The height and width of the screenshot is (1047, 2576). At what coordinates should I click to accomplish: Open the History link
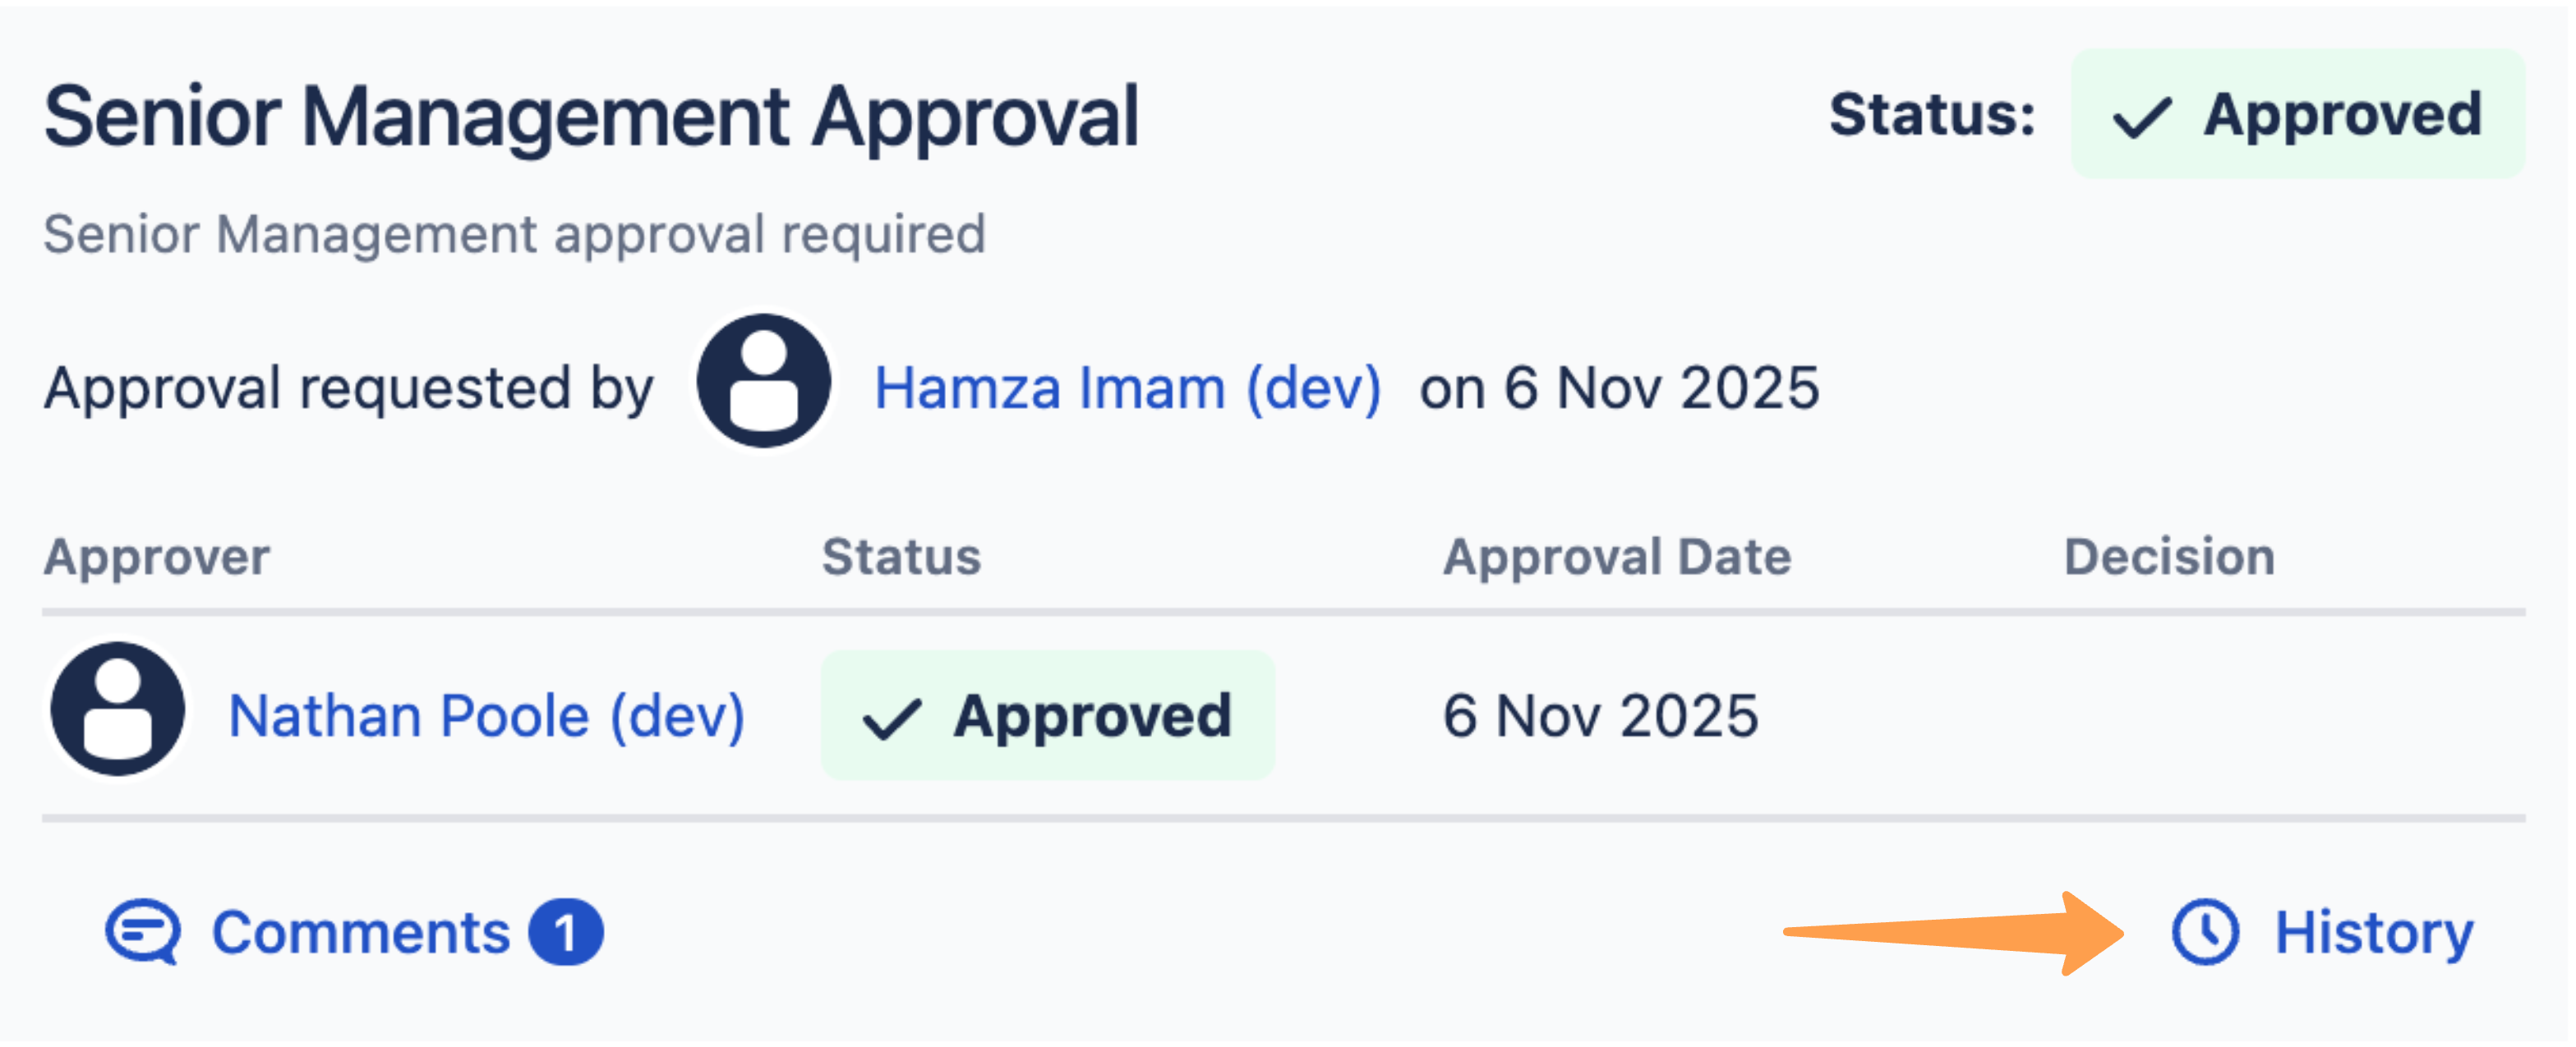point(2373,932)
